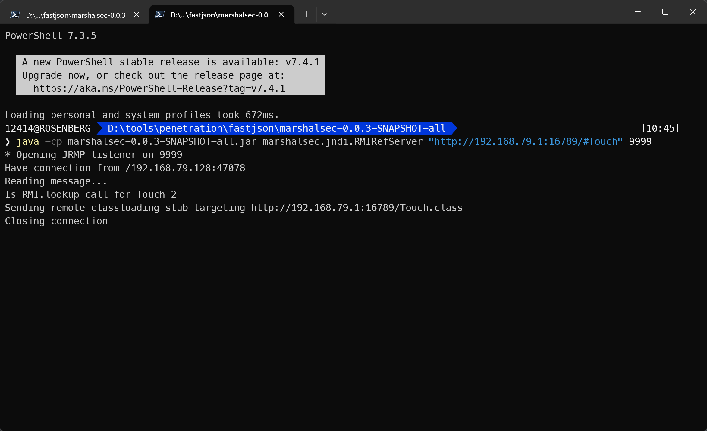Click PowerShell icon on active second tab

click(x=159, y=14)
